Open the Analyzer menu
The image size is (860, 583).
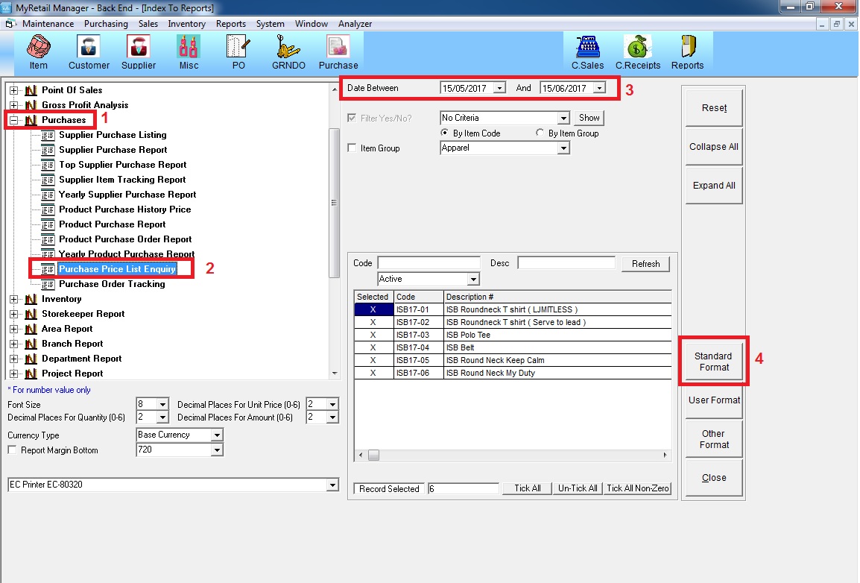[x=355, y=24]
